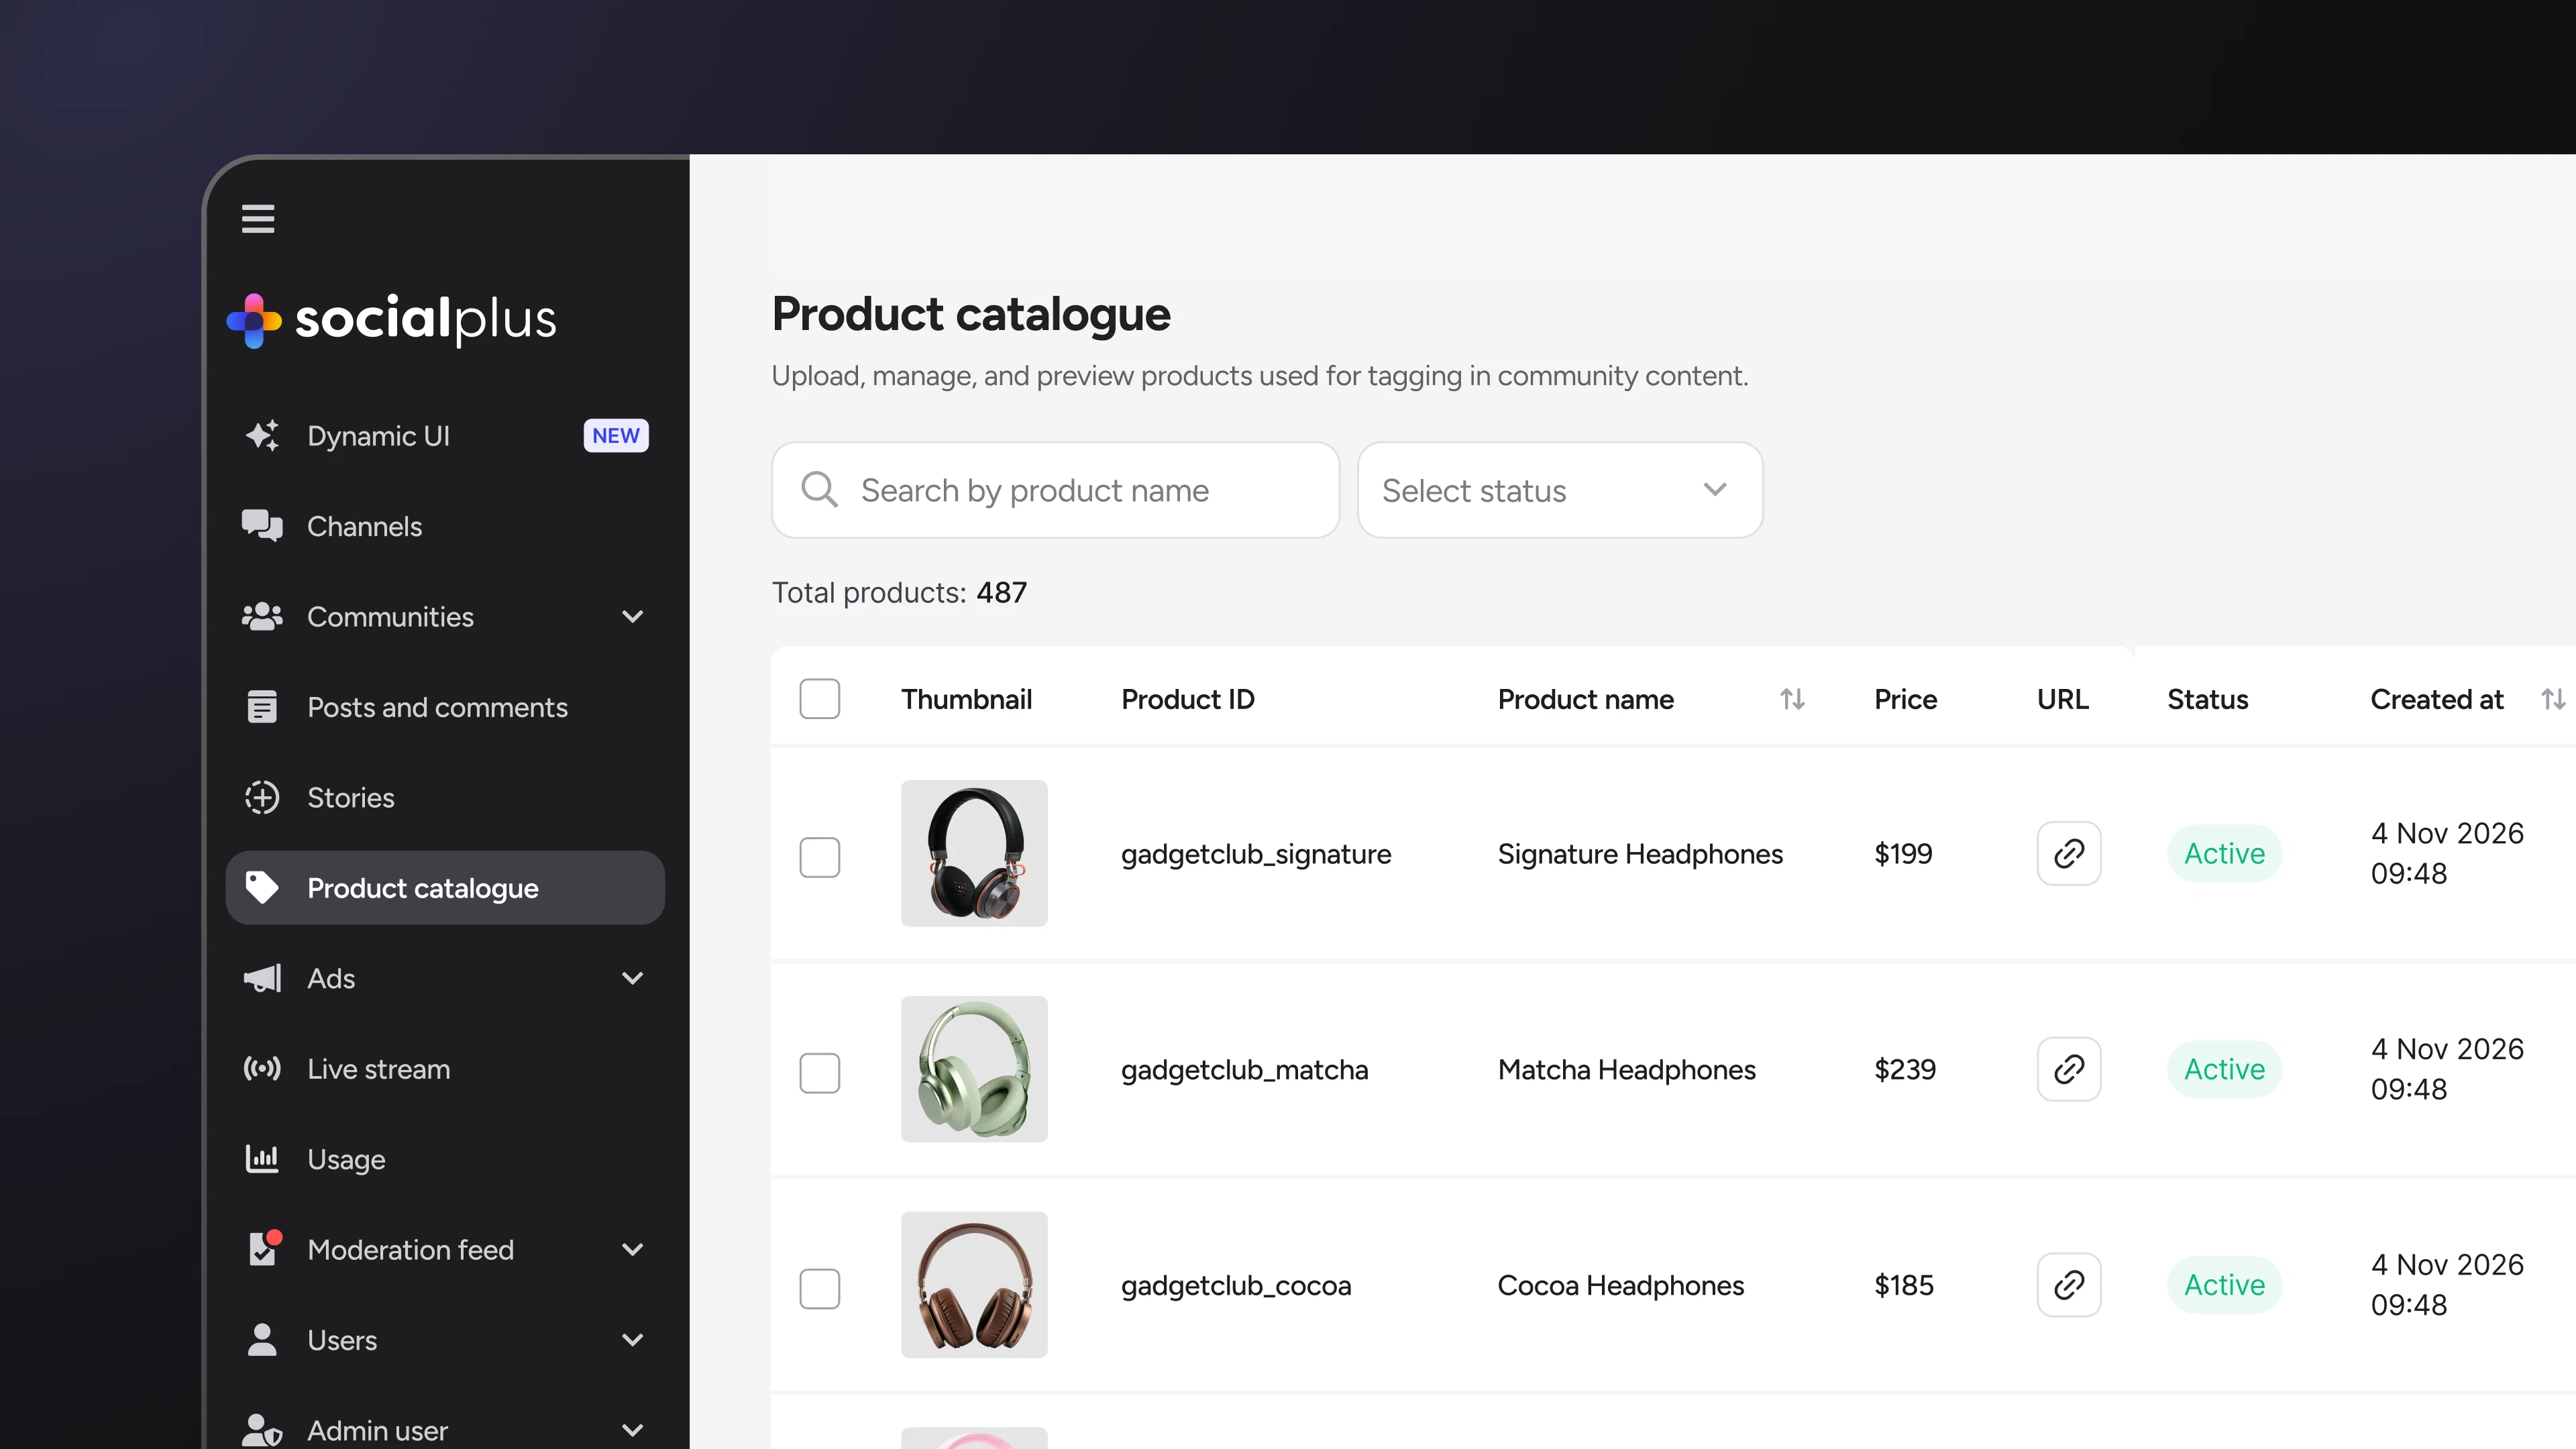Sort table by Created at arrows
Image resolution: width=2576 pixels, height=1449 pixels.
click(2552, 699)
